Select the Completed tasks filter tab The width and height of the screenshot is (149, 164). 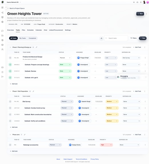pyautogui.click(x=32, y=38)
